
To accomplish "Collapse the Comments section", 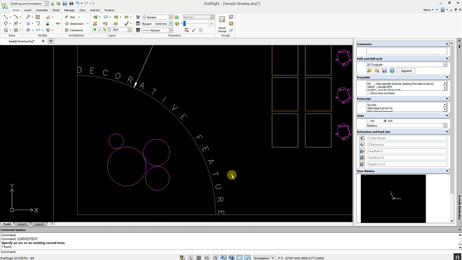I will click(447, 44).
